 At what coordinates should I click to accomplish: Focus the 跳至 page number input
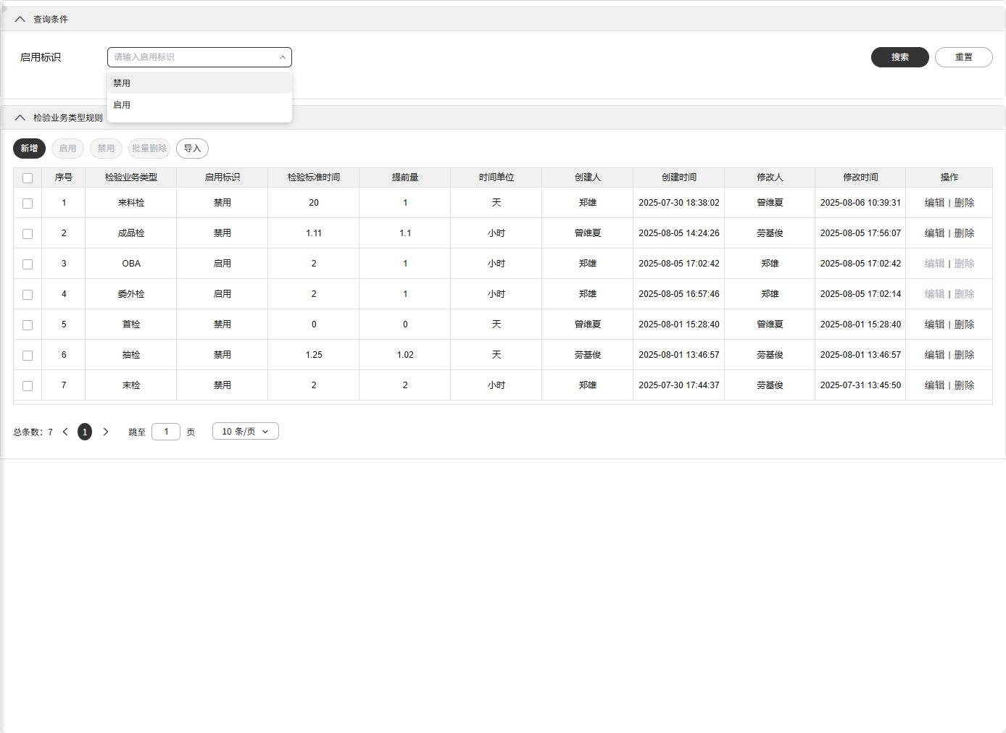tap(166, 432)
